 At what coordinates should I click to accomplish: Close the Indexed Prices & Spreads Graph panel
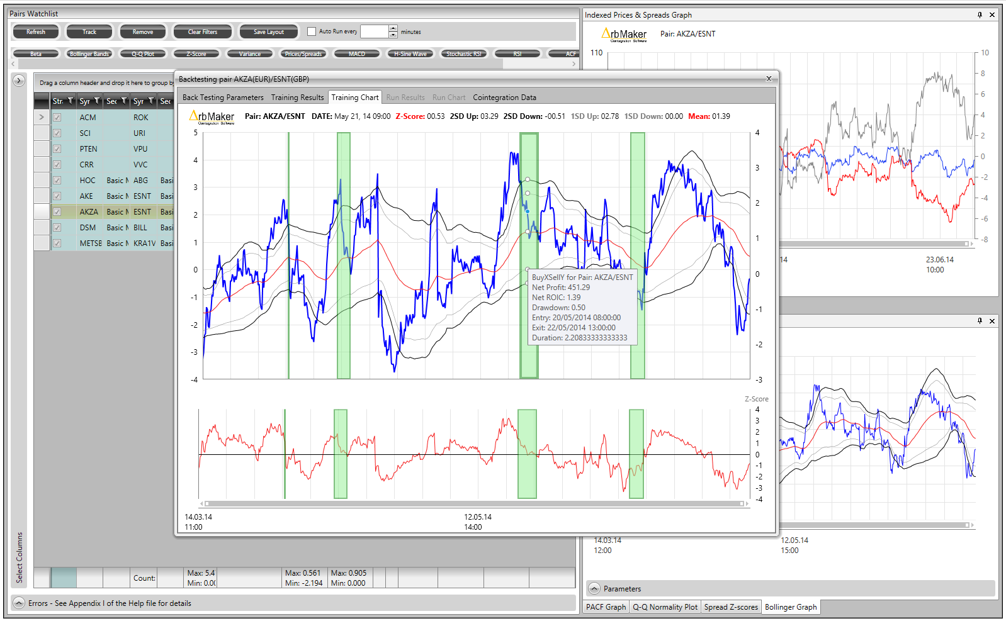pos(992,14)
